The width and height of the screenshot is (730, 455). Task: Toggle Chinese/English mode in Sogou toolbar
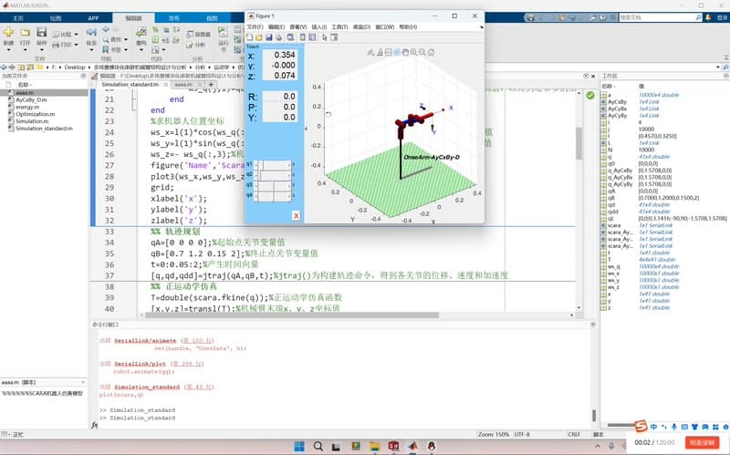click(653, 427)
